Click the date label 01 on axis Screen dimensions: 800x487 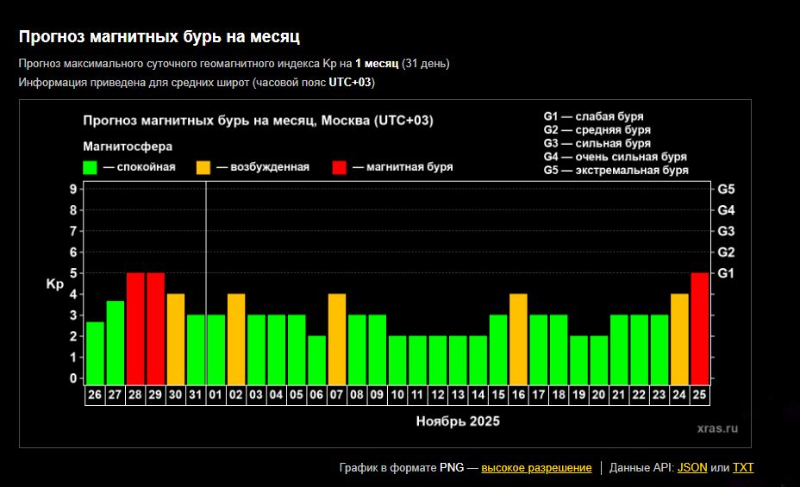point(216,395)
